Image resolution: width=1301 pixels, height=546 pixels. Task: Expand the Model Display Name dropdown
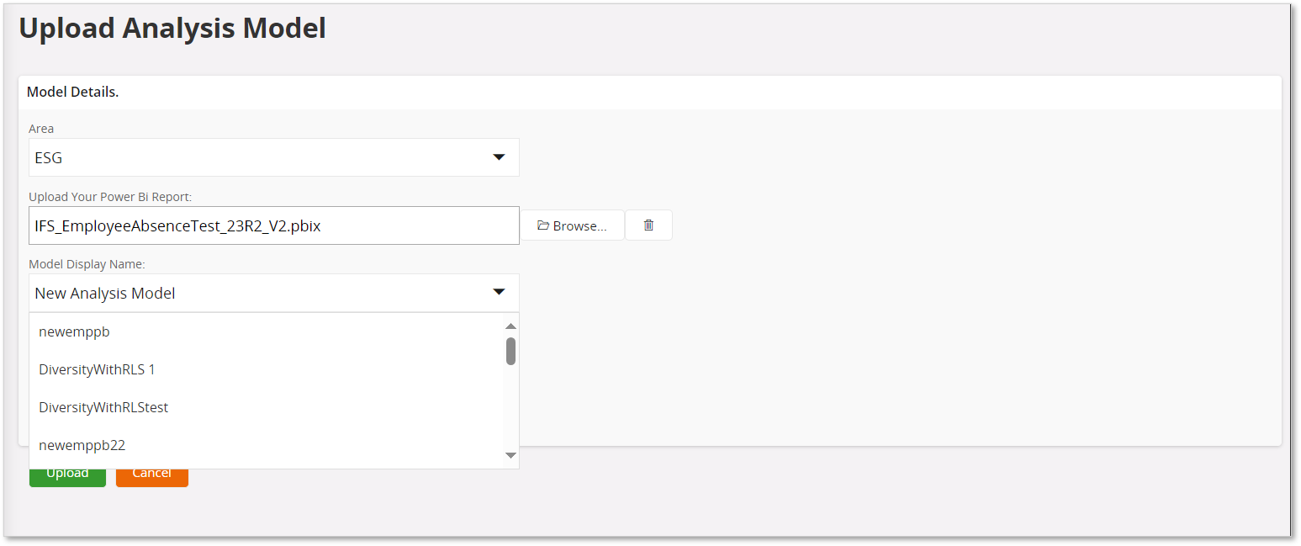pyautogui.click(x=274, y=292)
